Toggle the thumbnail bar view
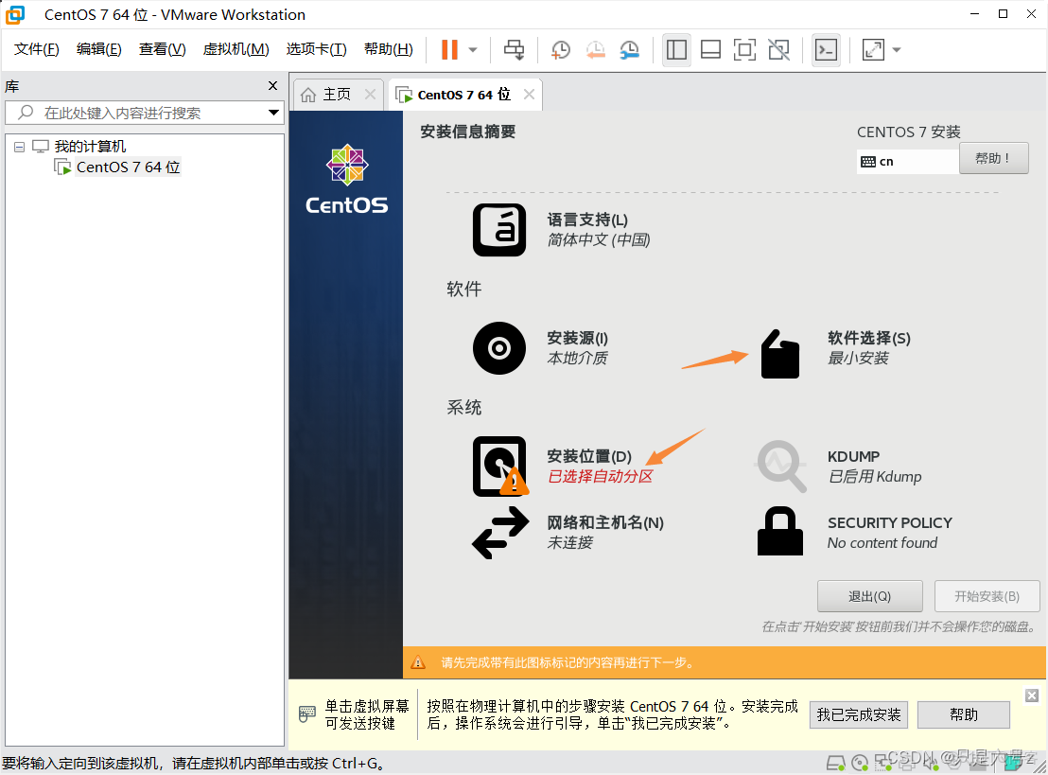Viewport: 1048px width, 775px height. [x=710, y=49]
